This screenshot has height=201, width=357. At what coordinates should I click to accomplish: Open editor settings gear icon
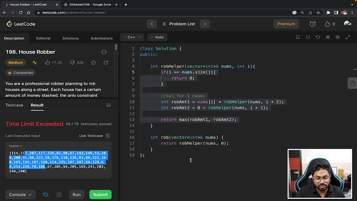pos(338,37)
